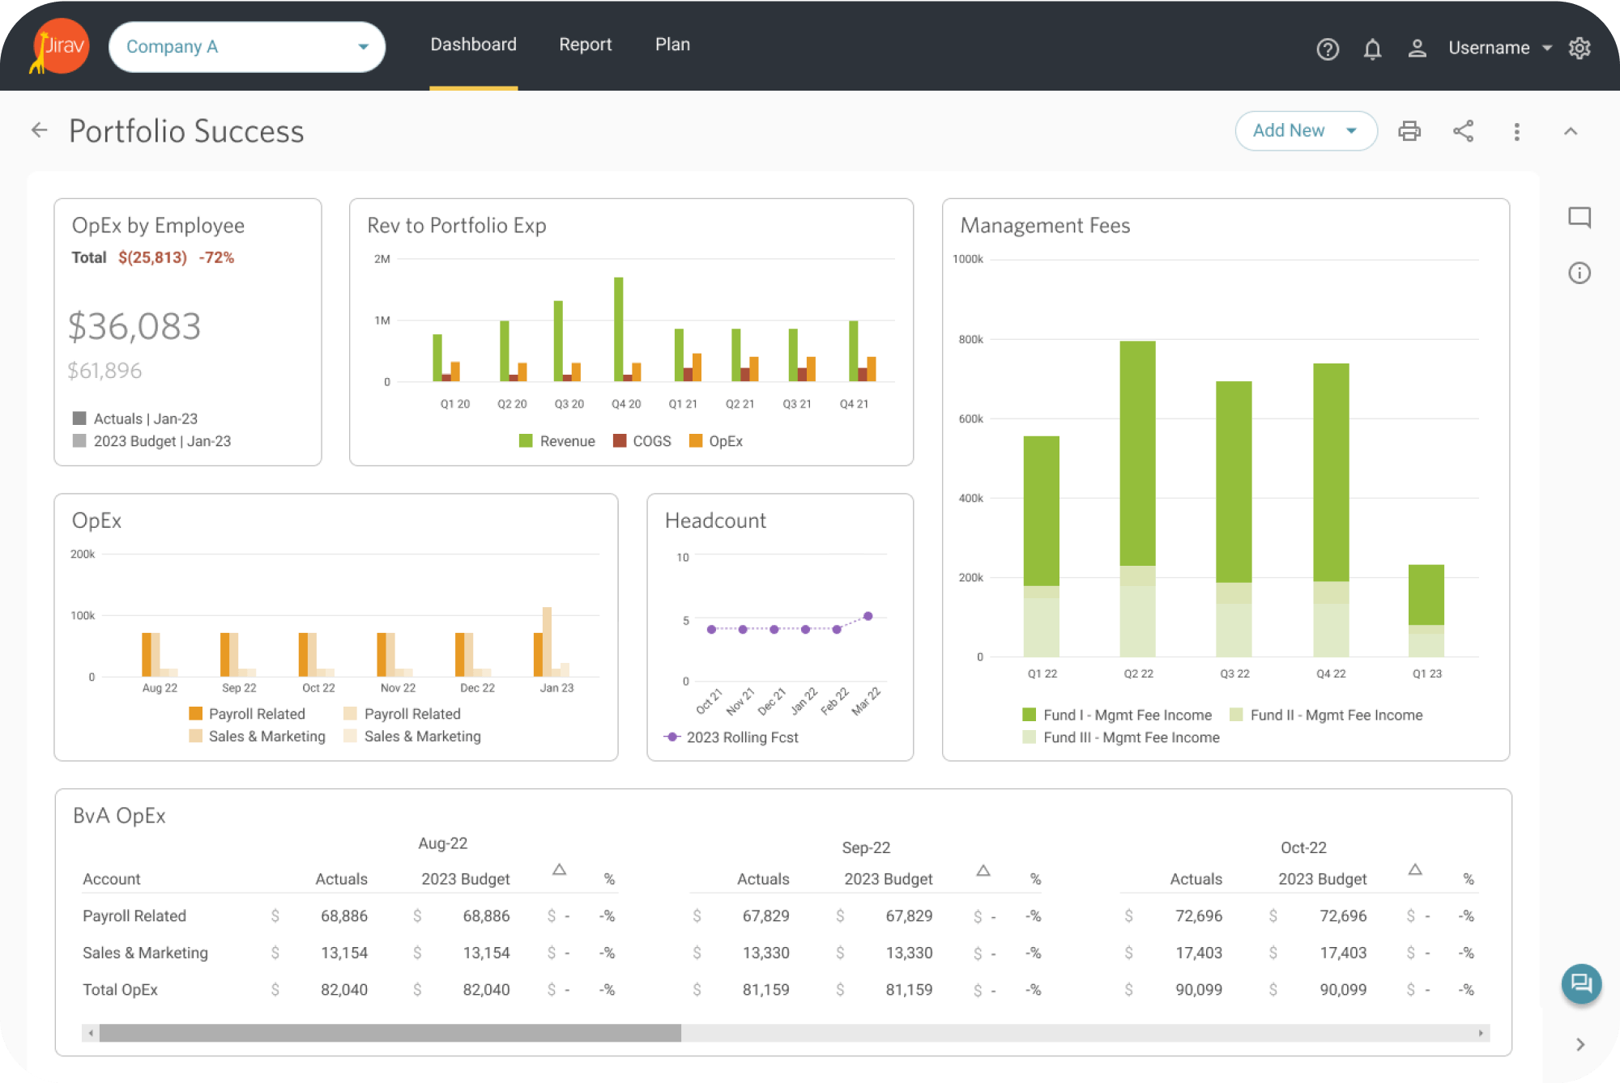
Task: Print the Portfolio Success dashboard
Action: 1409,131
